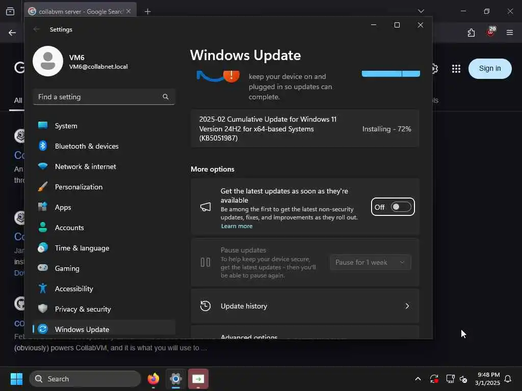The width and height of the screenshot is (522, 391).
Task: Select Windows Update sync icon in sidebar
Action: [x=43, y=329]
